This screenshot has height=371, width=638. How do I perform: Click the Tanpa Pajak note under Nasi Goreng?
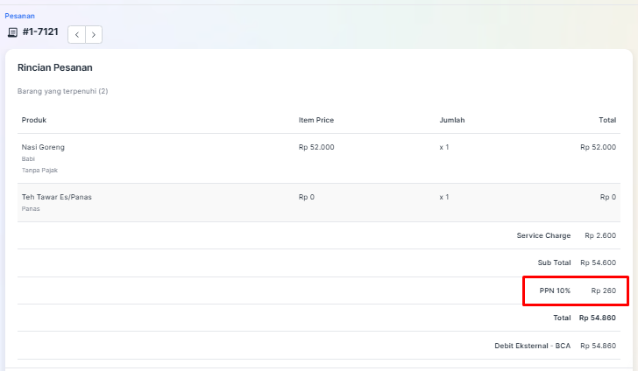39,171
